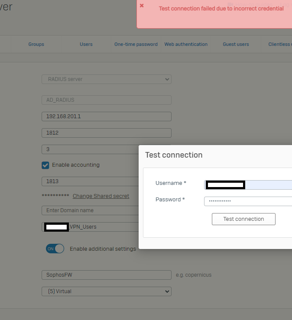Click the Password field in Test connection
292x320 pixels.
coord(248,201)
